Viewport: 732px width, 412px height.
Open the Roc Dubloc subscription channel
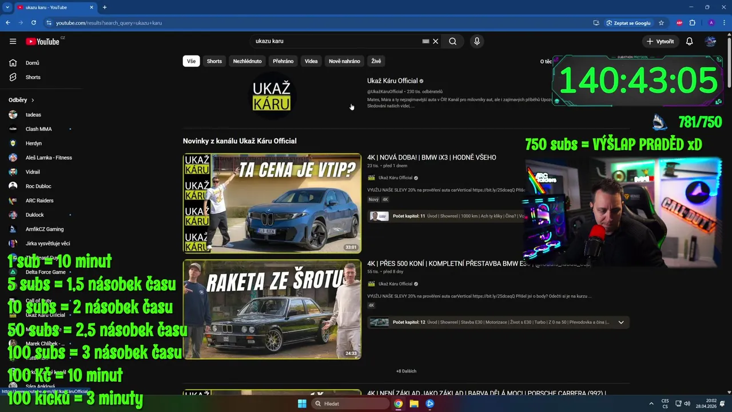(x=38, y=187)
